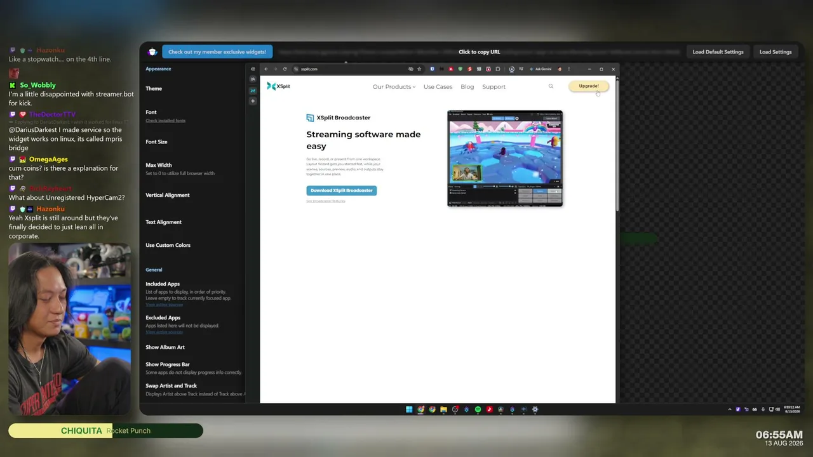
Task: Show hidden system tray icons
Action: click(730, 409)
